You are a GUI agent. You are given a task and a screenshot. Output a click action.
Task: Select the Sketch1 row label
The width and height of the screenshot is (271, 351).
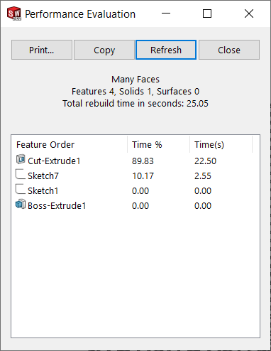[43, 191]
